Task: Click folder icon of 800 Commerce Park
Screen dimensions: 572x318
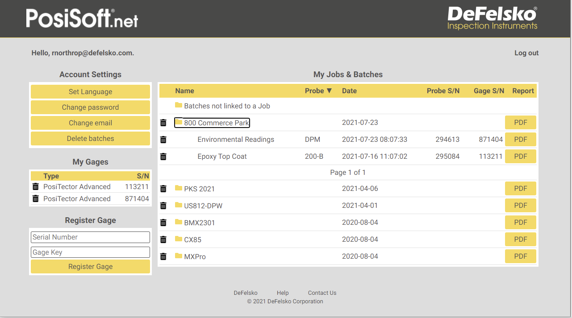Action: tap(179, 122)
